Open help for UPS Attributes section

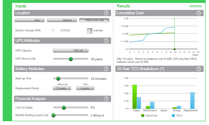tap(106, 41)
